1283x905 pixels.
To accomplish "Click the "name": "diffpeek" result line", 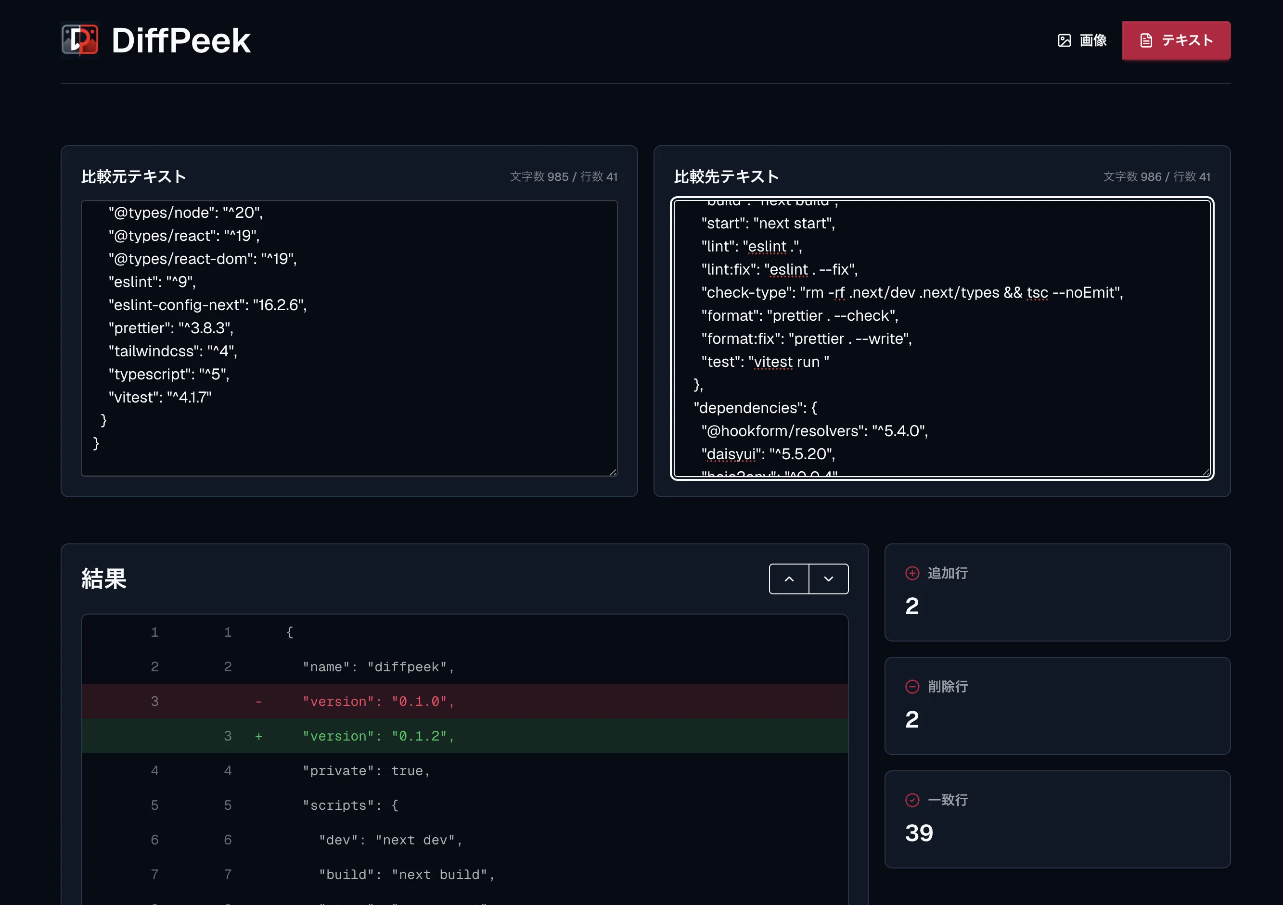I will [465, 666].
